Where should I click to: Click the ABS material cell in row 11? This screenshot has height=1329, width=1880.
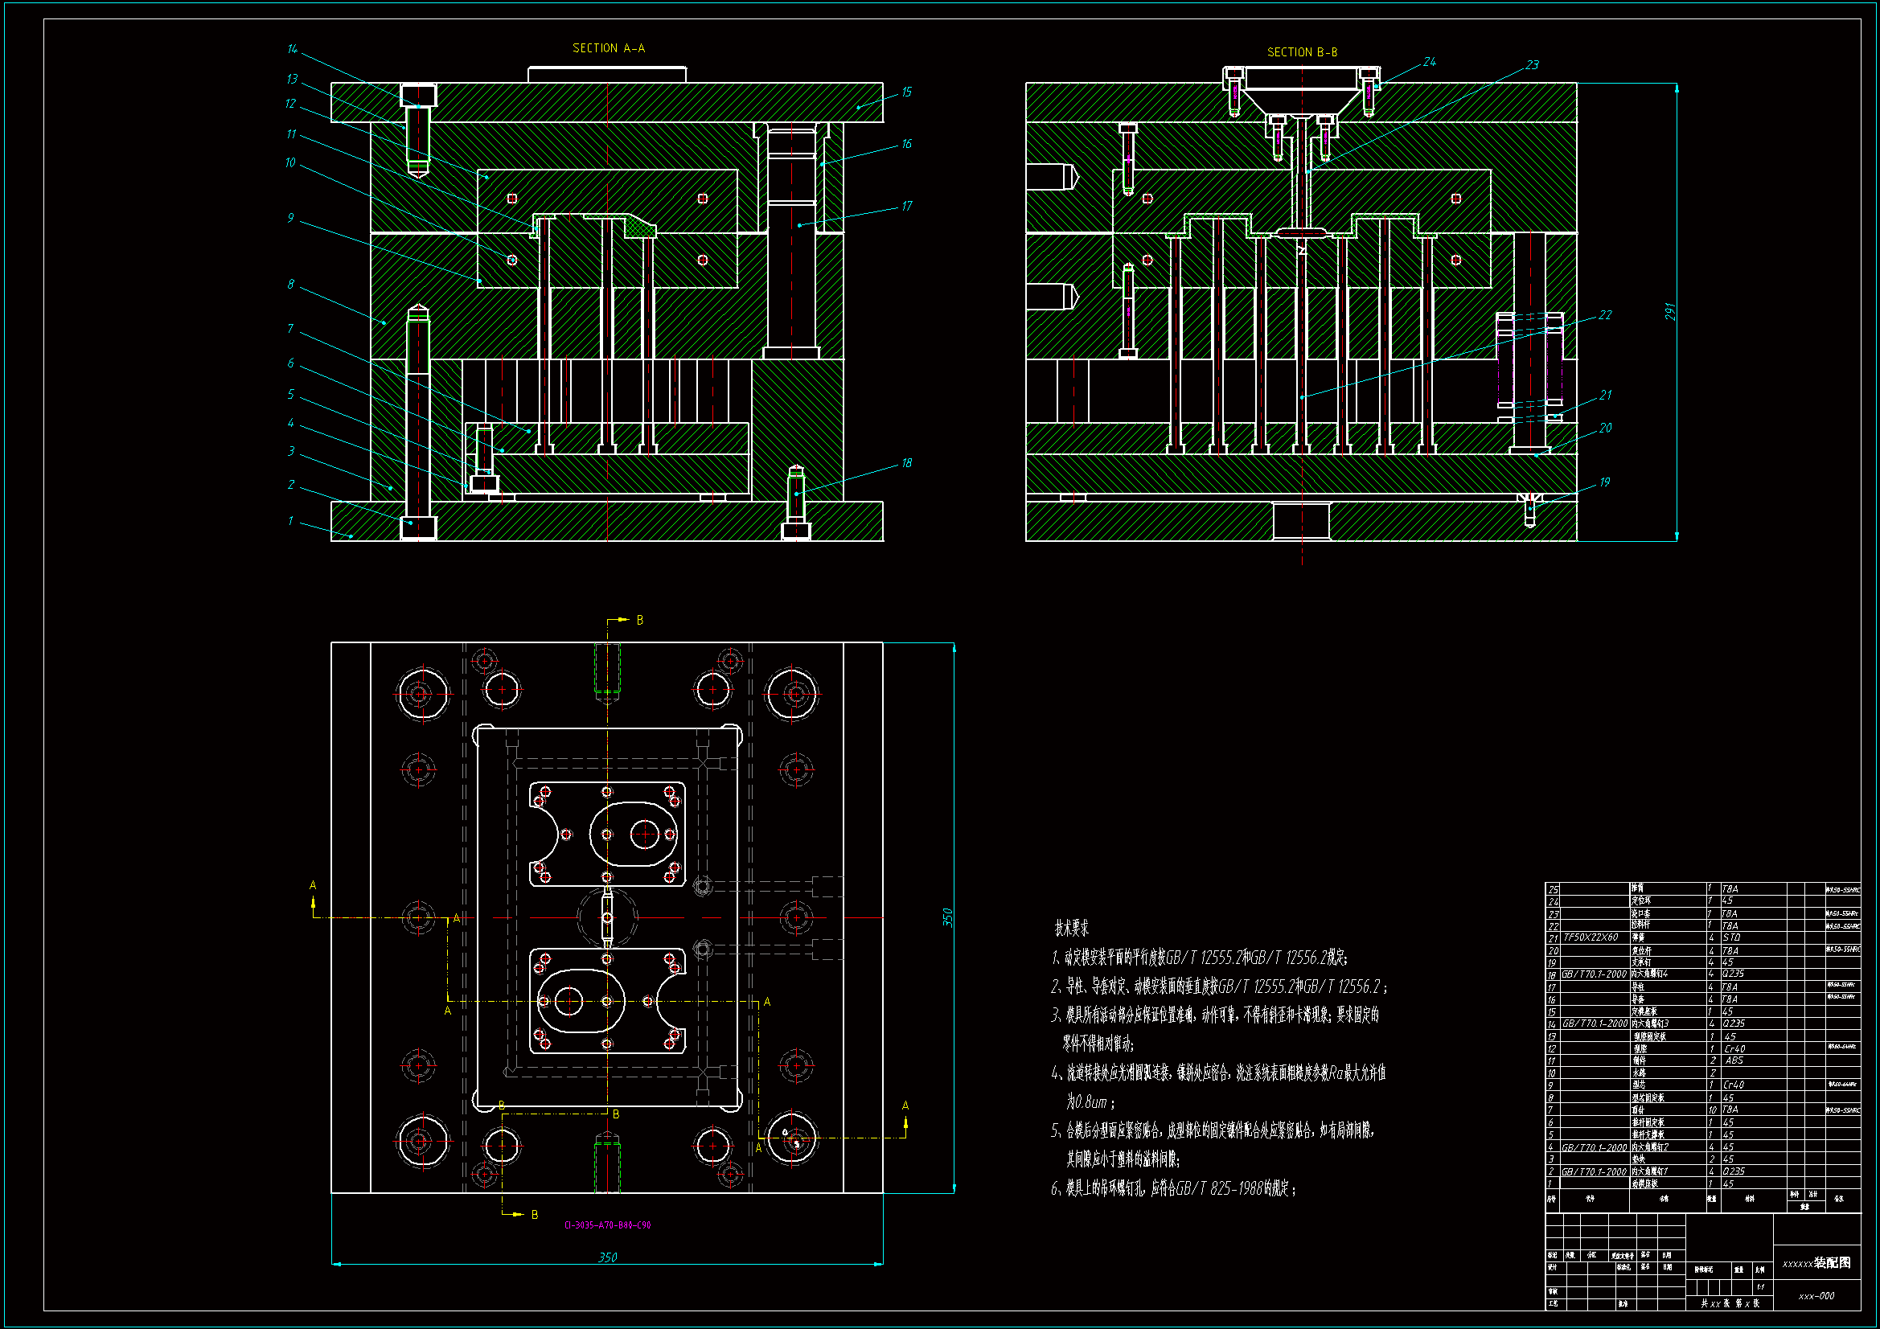click(1734, 1060)
